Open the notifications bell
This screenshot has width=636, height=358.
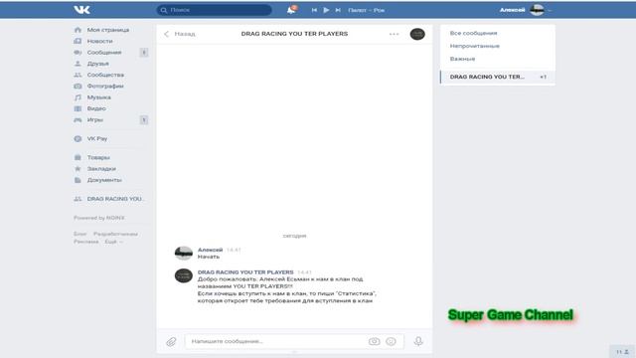point(291,10)
